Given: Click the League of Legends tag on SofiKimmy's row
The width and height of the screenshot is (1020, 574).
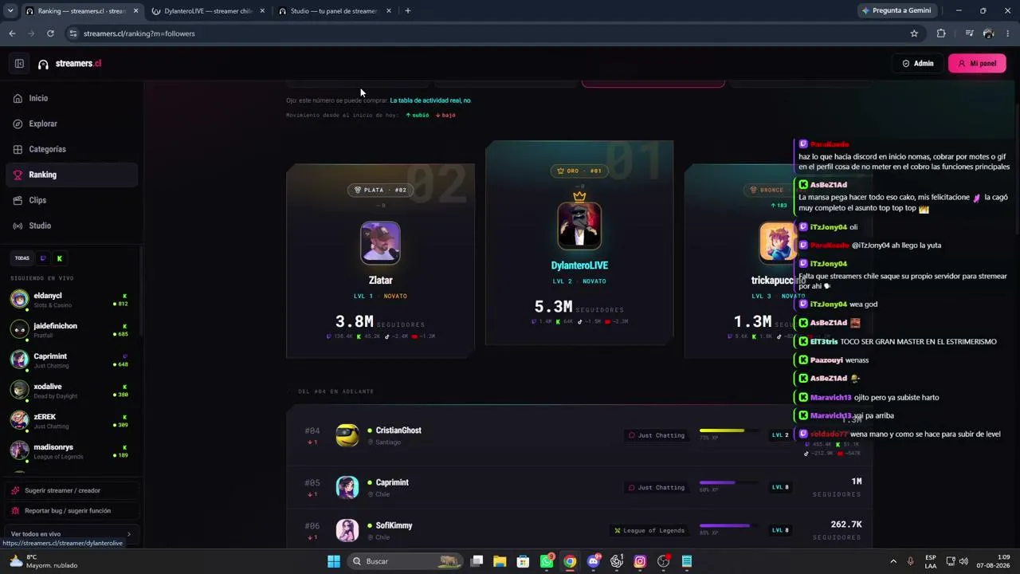Looking at the screenshot, I should pyautogui.click(x=649, y=530).
